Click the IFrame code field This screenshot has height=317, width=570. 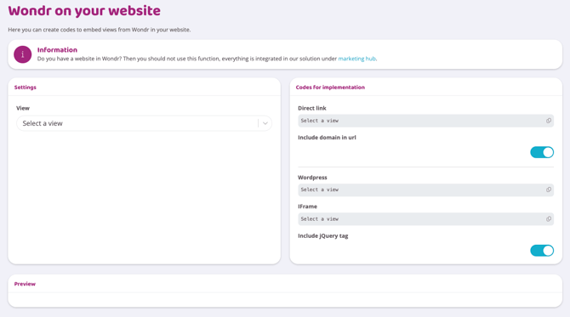(425, 219)
